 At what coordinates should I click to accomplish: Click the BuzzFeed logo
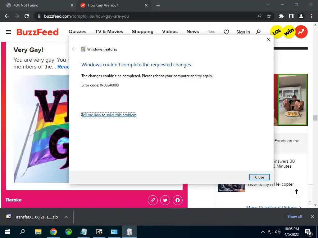tap(38, 32)
